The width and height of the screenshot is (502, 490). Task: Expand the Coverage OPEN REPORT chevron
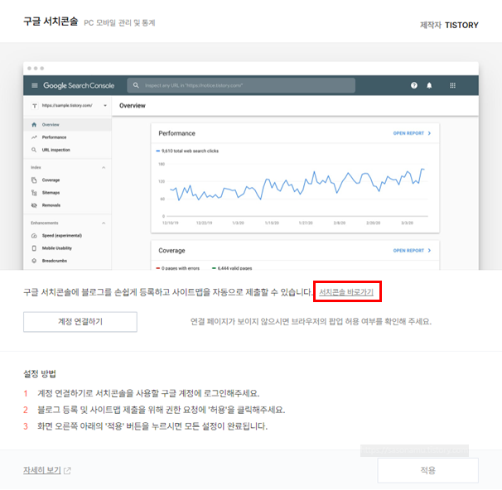pyautogui.click(x=429, y=251)
